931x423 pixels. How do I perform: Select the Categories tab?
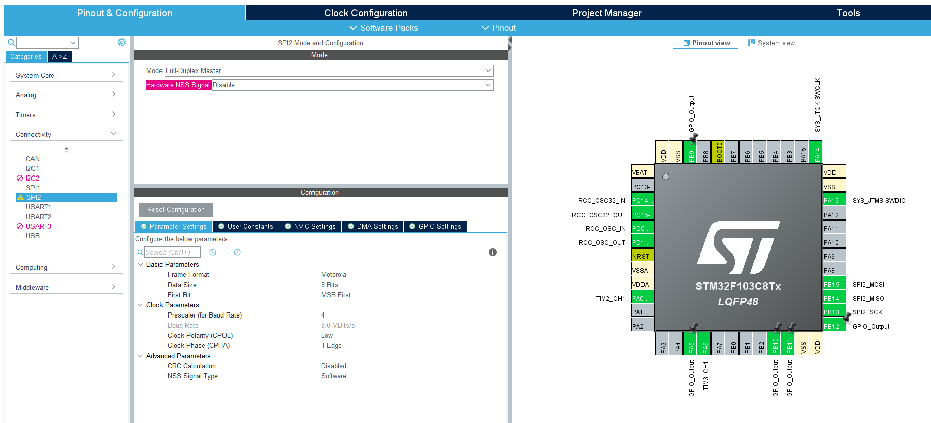tap(26, 56)
